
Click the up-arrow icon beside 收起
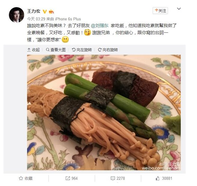pos(29,50)
